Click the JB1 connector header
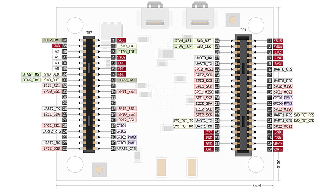333x189 pixels. click(243, 94)
